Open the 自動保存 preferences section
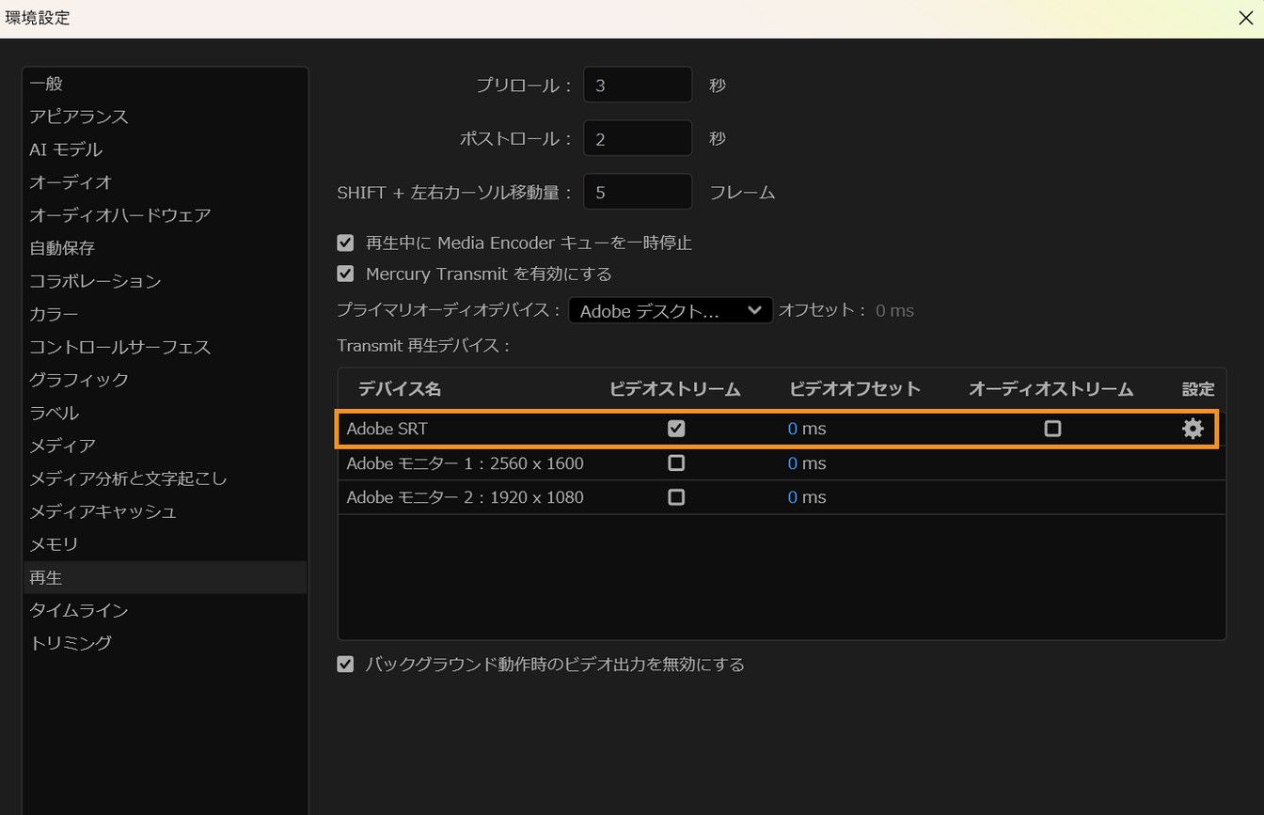Screen dimensions: 1264x815 pos(61,247)
